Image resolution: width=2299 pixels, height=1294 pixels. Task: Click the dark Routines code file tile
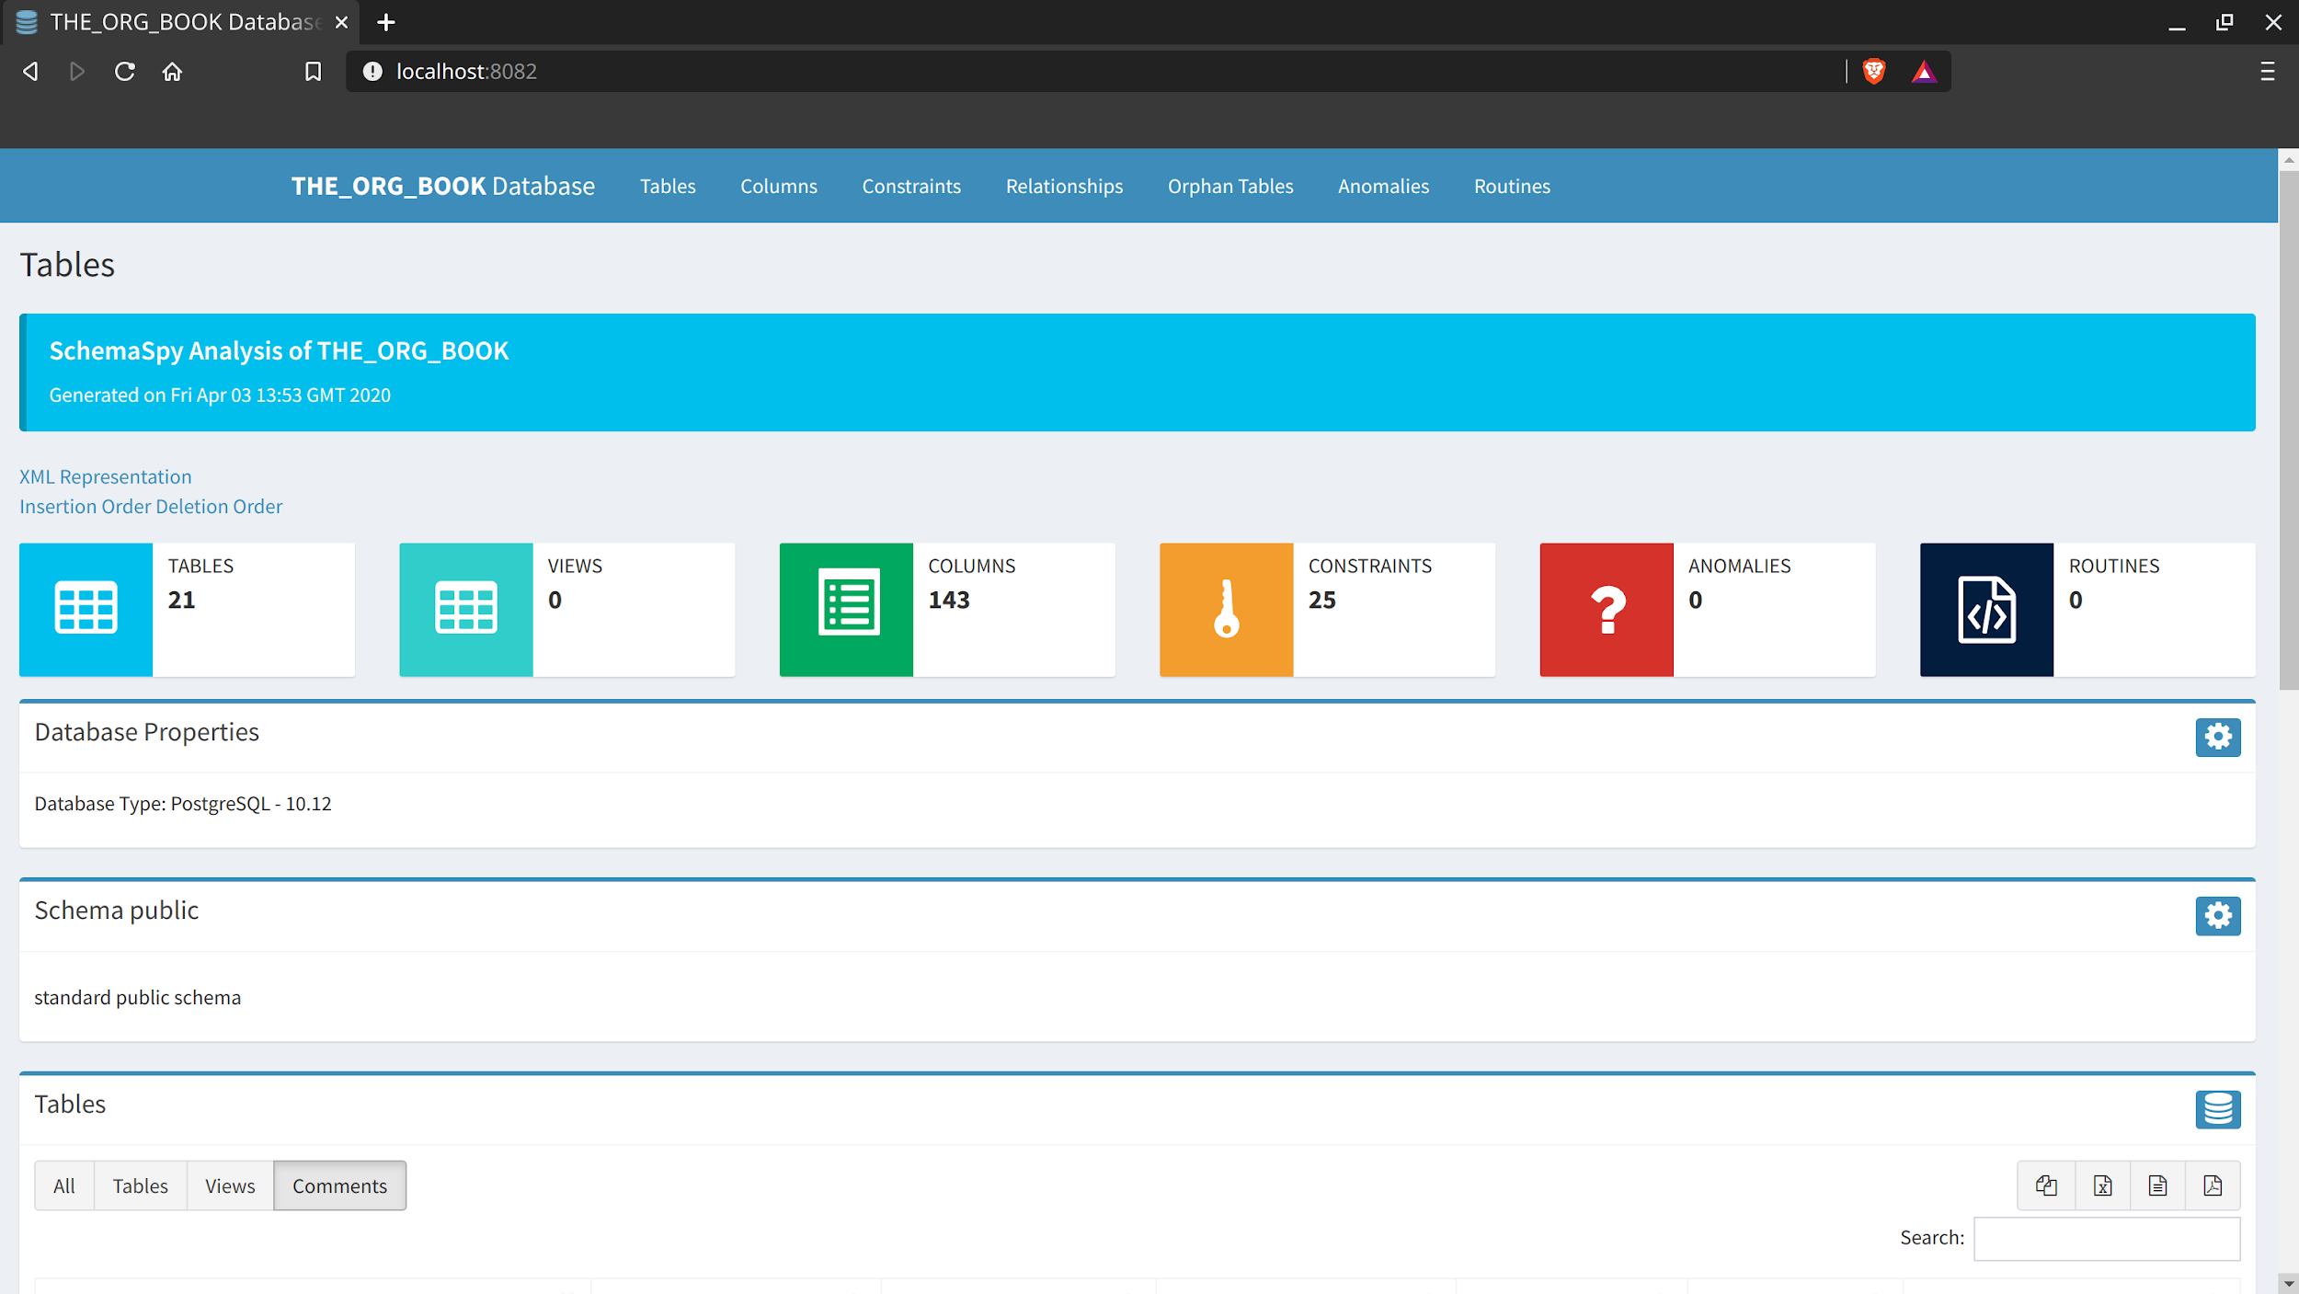1985,609
